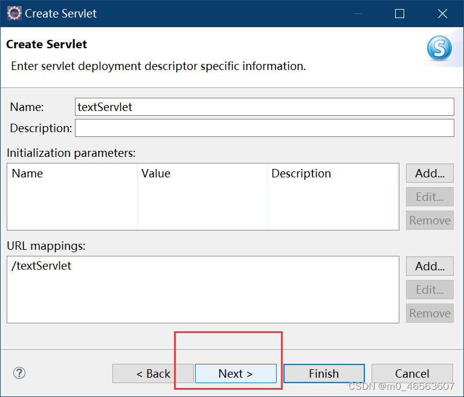This screenshot has width=464, height=397.
Task: Close the Create Servlet dialog window
Action: [x=442, y=13]
